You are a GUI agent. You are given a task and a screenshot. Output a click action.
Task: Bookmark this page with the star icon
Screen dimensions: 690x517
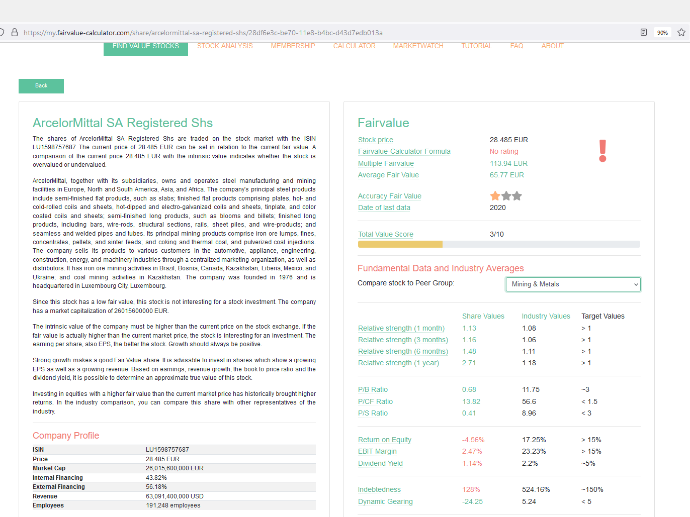(x=681, y=32)
